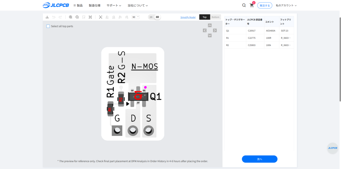Nudge the part right with the right arrow
This screenshot has width=341, height=169.
pyautogui.click(x=215, y=30)
